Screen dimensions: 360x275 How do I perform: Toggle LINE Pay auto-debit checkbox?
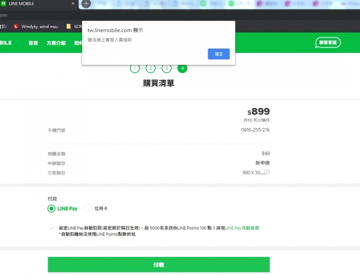click(x=52, y=228)
